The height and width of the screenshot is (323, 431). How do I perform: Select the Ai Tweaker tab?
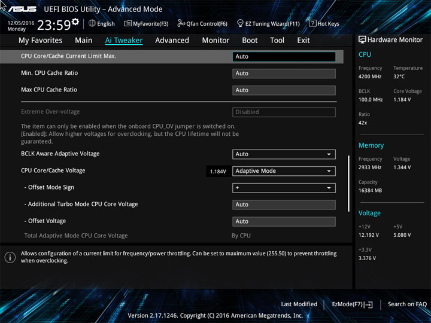coord(124,41)
